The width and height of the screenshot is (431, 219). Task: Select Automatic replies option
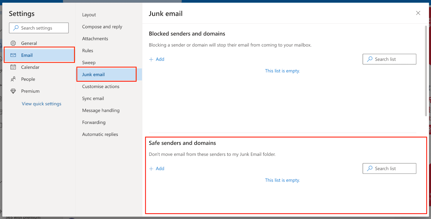[100, 134]
